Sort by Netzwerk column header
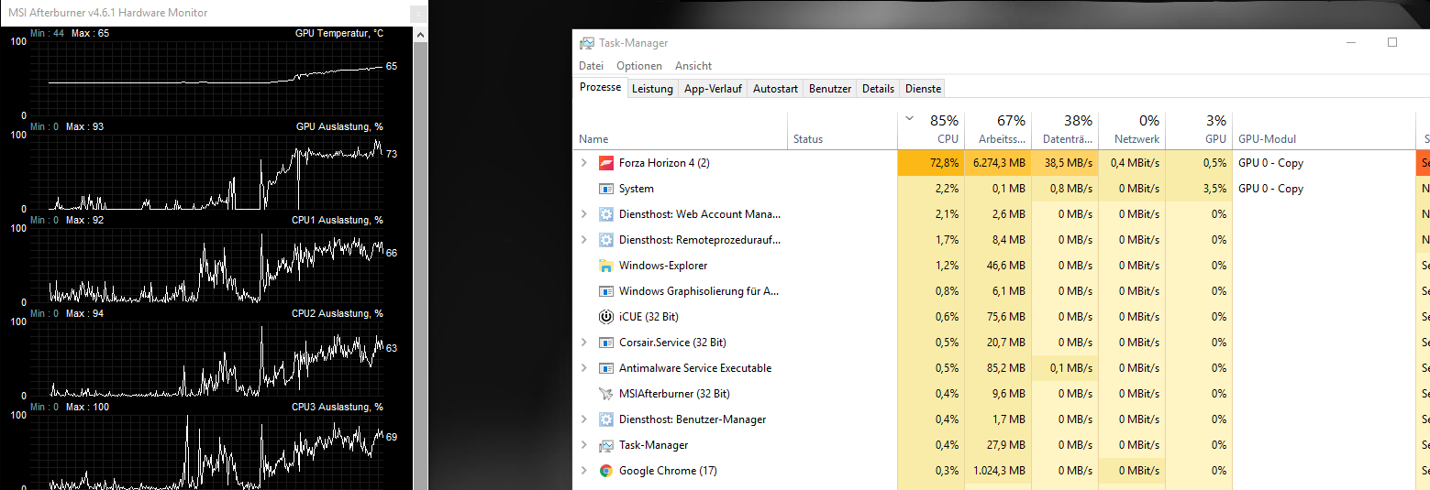This screenshot has height=490, width=1430. (x=1132, y=129)
